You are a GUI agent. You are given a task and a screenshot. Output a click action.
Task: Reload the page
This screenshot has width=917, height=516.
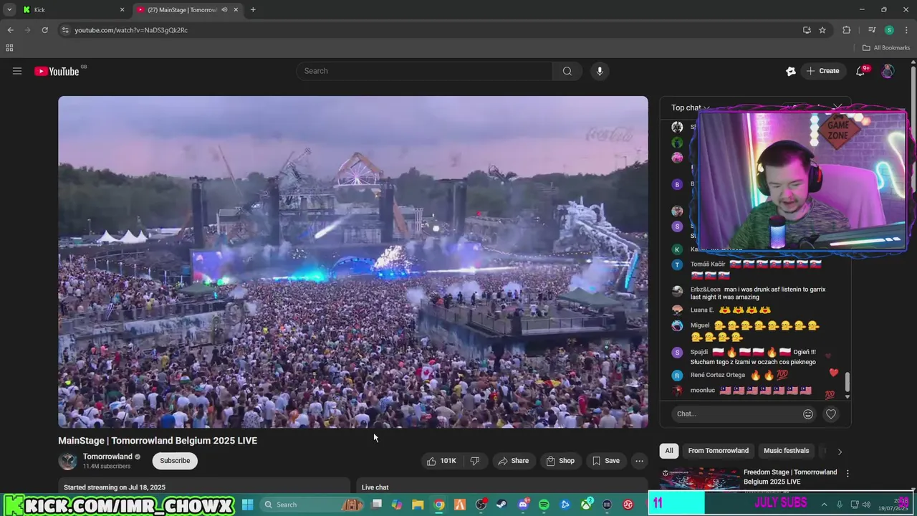tap(44, 30)
